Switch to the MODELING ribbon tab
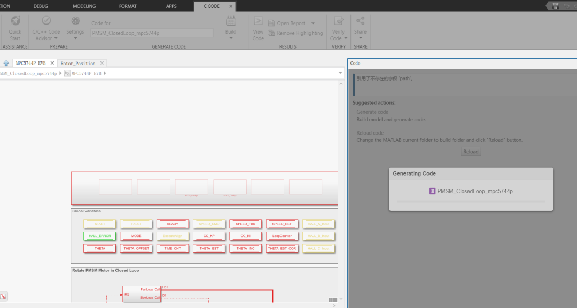577x308 pixels. click(x=84, y=6)
